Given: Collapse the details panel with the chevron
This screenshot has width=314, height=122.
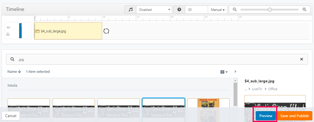Looking at the screenshot, I should (235, 71).
